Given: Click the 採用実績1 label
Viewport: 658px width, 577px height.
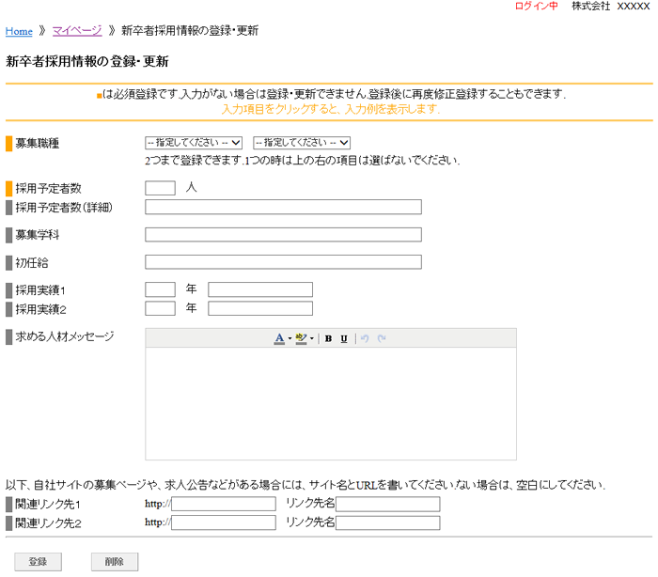Looking at the screenshot, I should tap(40, 290).
